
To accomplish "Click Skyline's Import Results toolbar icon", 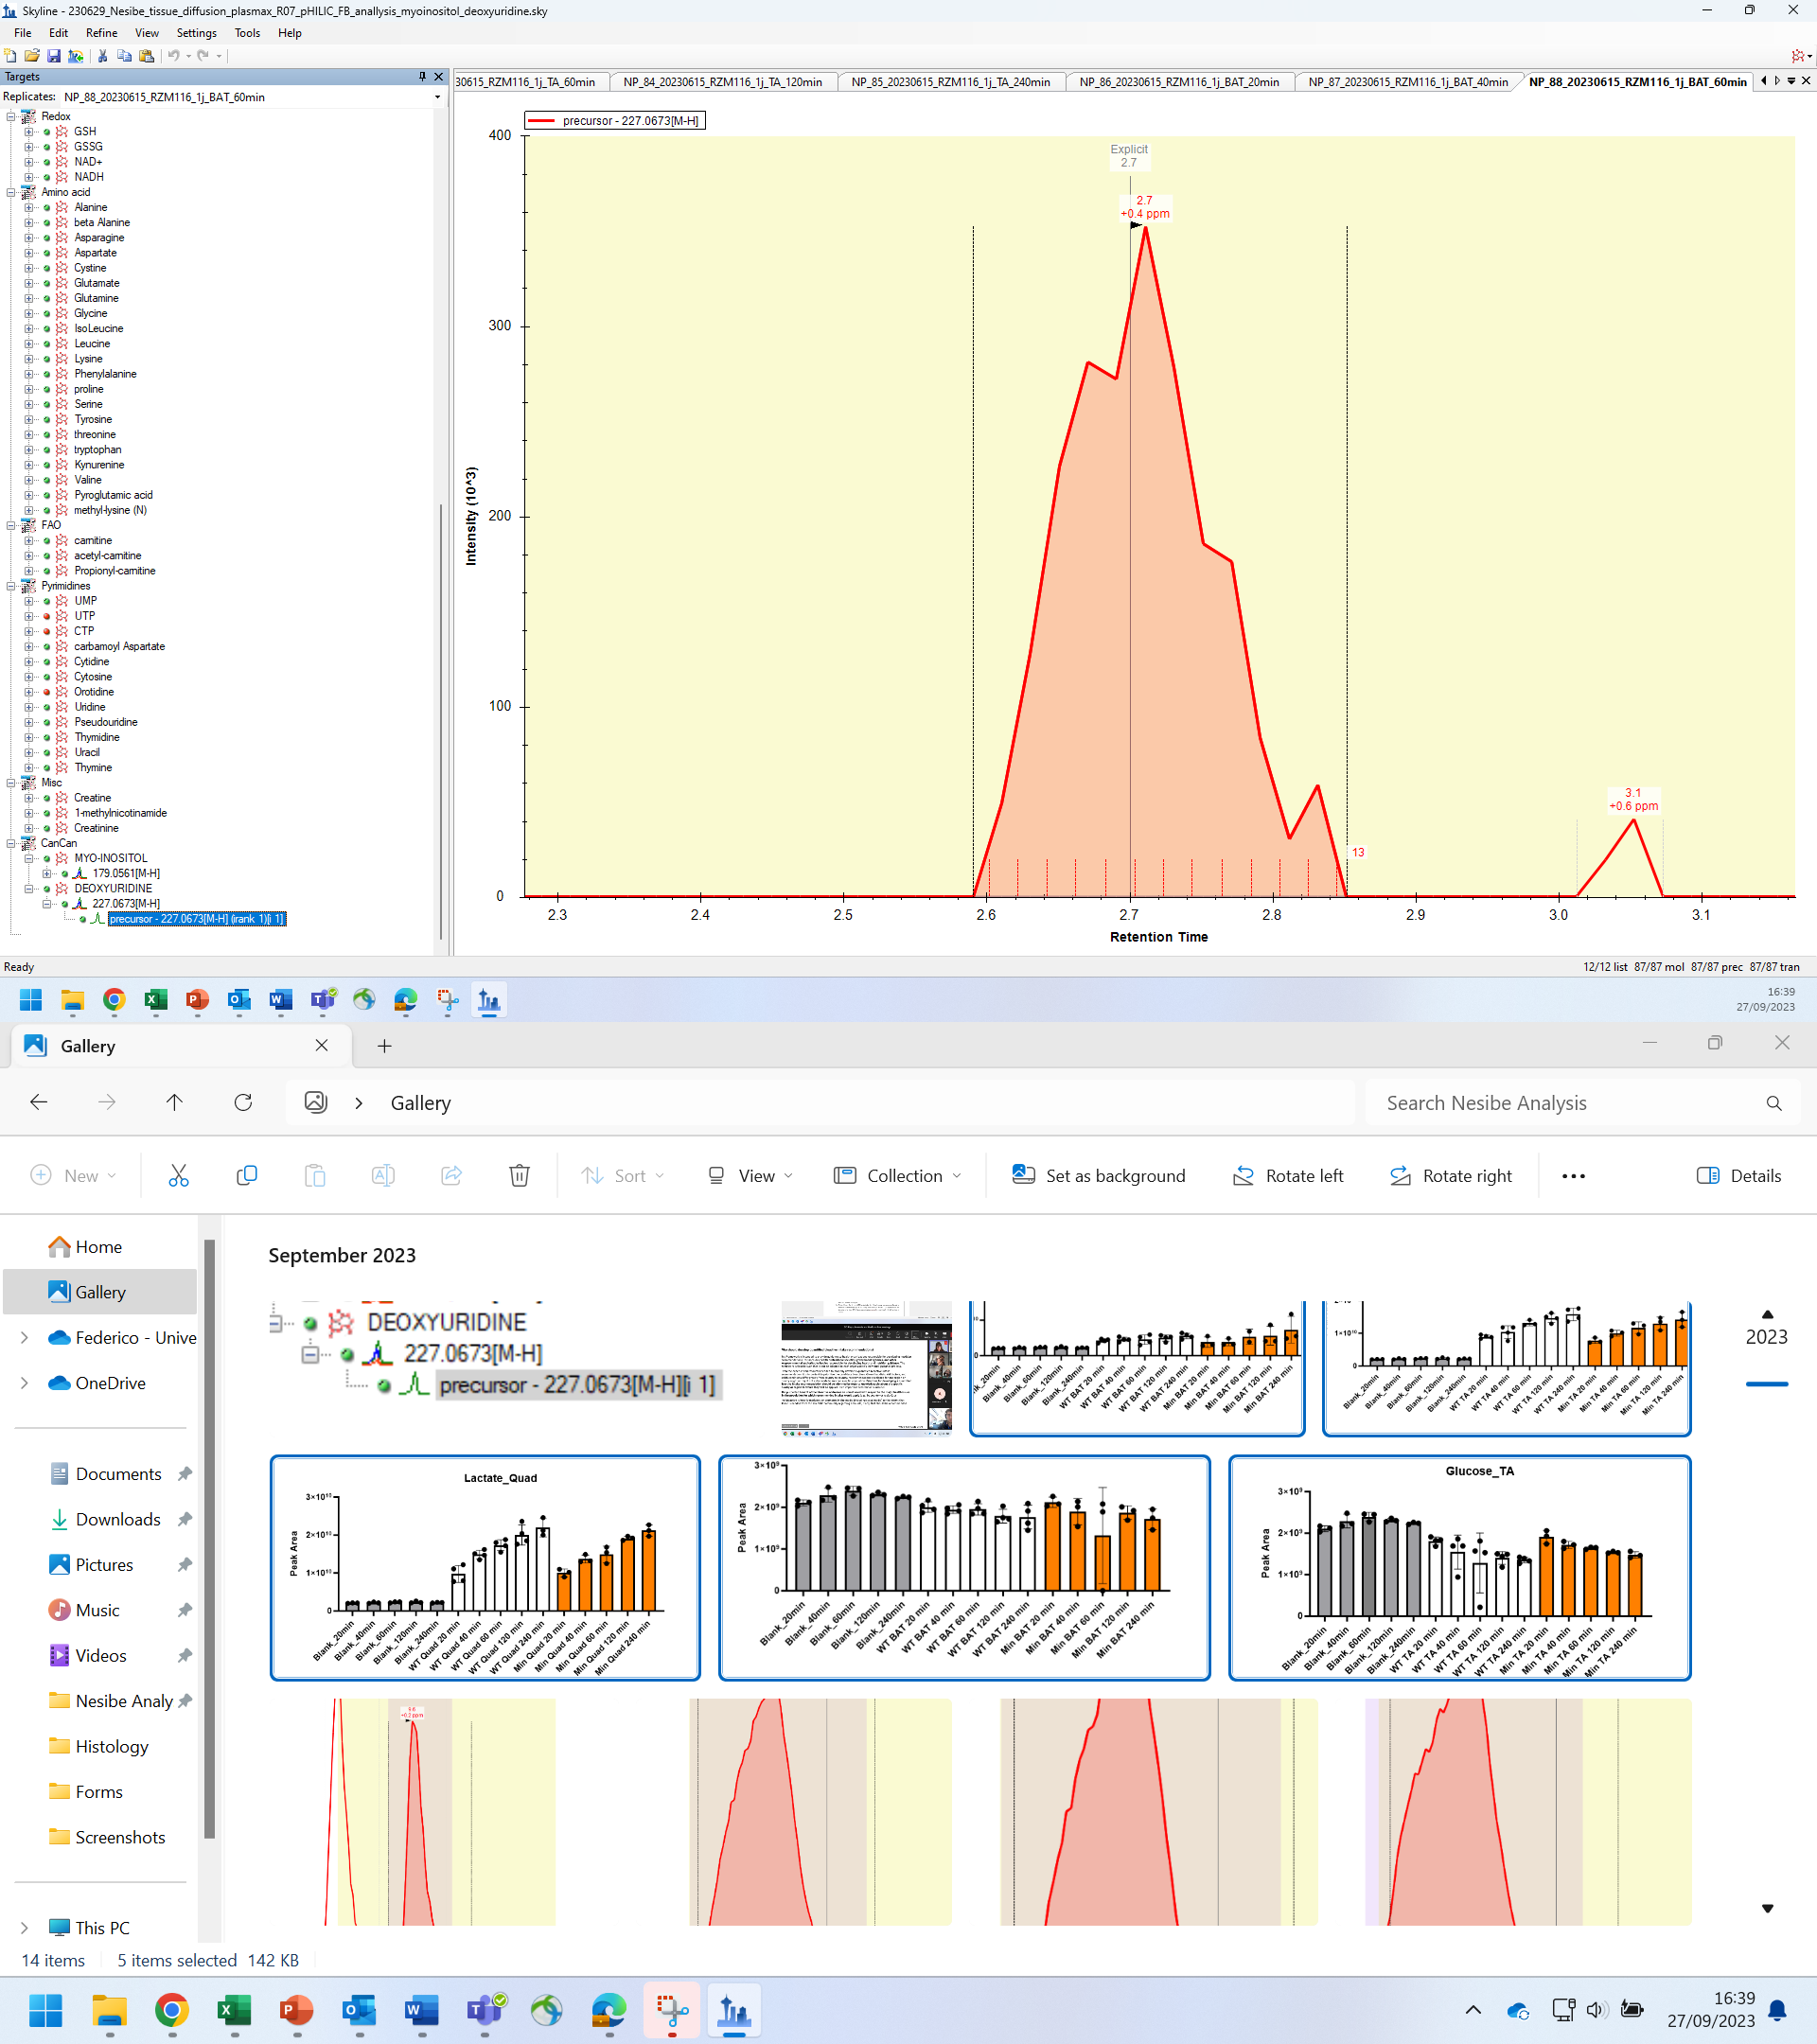I will (76, 56).
